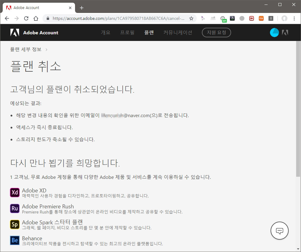This screenshot has height=252, width=301.
Task: Click the dark grey I extension icon
Action: click(x=271, y=18)
